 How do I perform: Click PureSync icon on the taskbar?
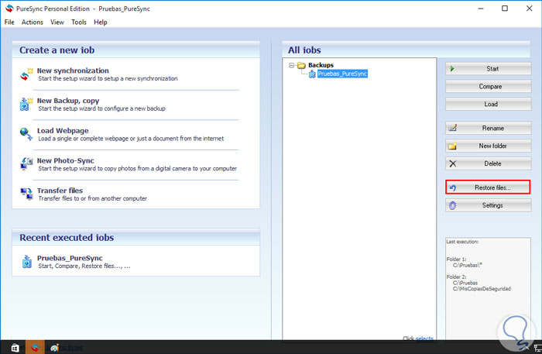(x=35, y=348)
